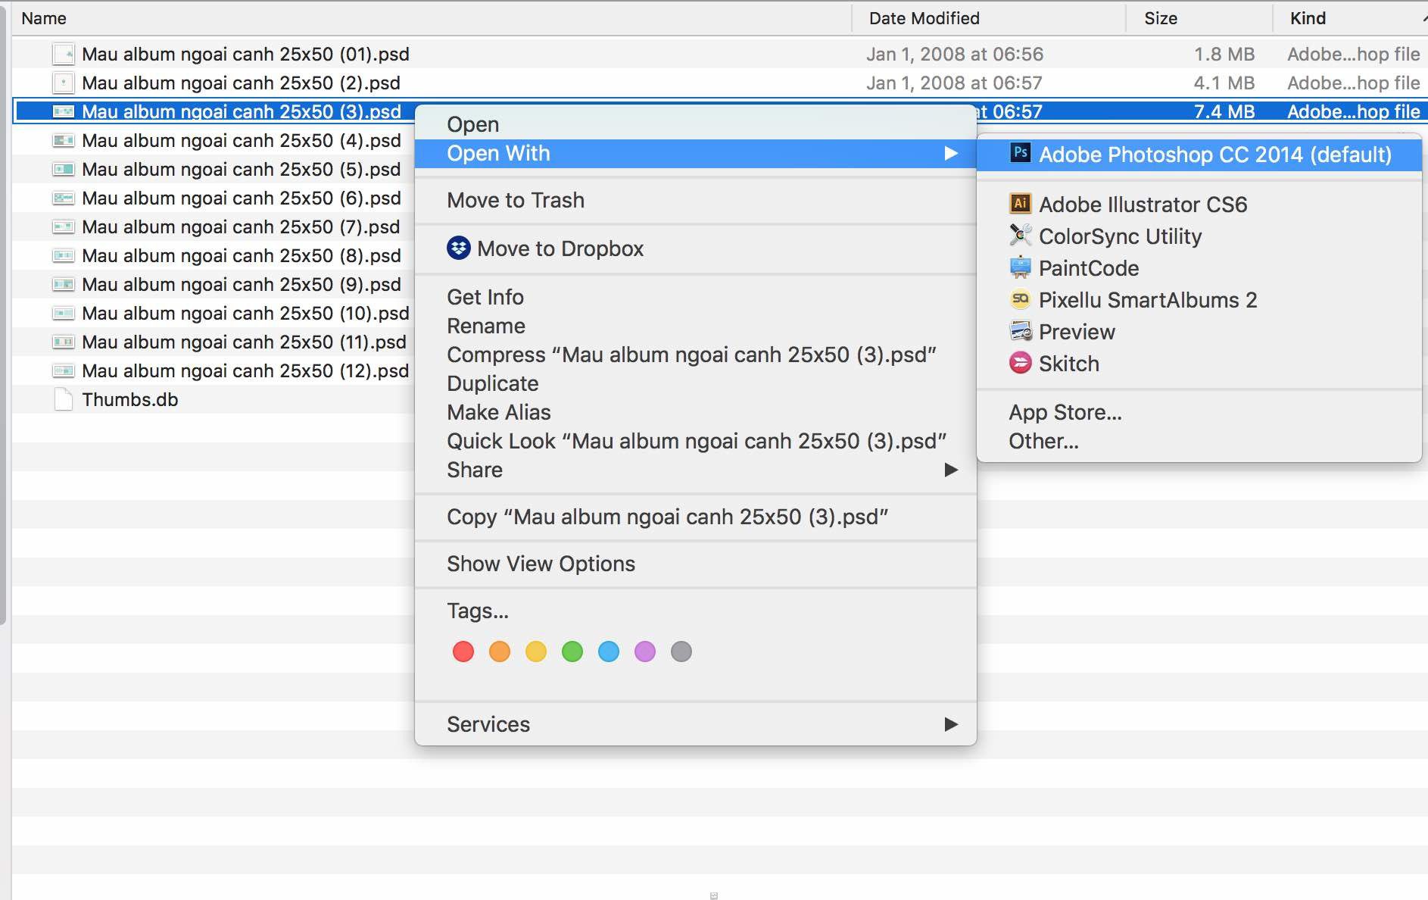Click the Adobe Illustrator CS6 icon
The image size is (1428, 900).
pyautogui.click(x=1020, y=203)
